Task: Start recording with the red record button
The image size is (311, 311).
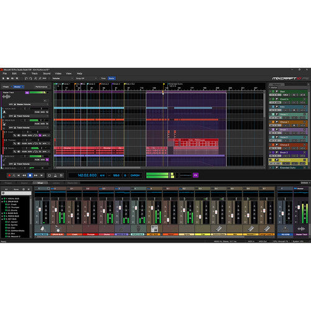Action: click(9, 175)
